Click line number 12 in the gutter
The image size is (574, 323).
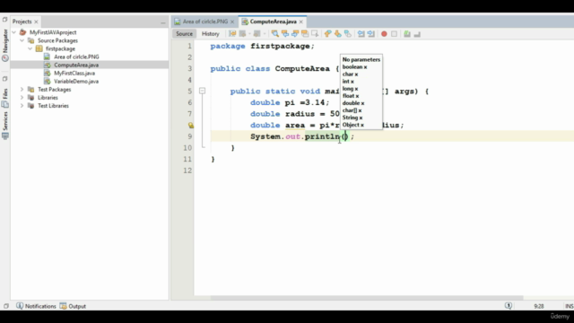point(187,170)
